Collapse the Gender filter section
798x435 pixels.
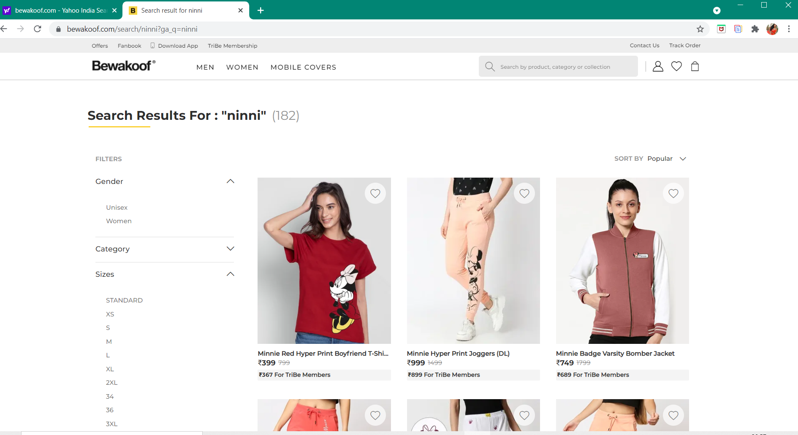(230, 181)
